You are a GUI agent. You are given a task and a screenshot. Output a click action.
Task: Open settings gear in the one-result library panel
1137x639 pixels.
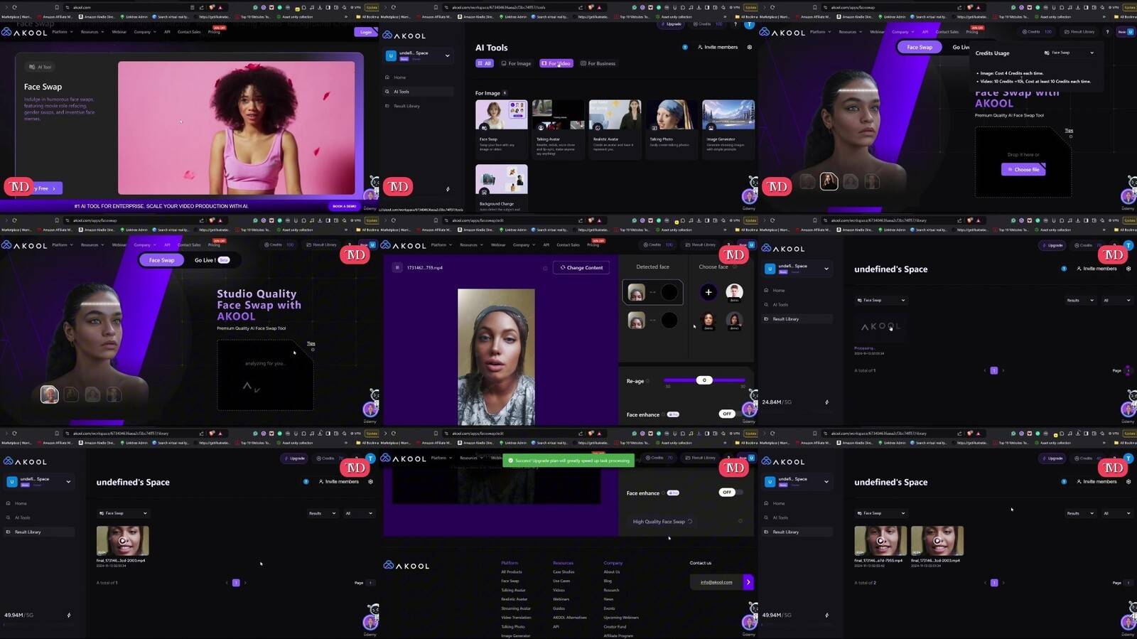click(370, 481)
